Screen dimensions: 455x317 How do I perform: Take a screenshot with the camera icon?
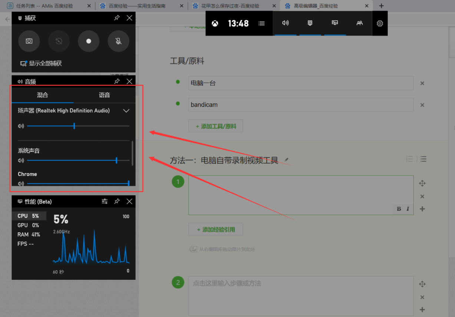[29, 41]
